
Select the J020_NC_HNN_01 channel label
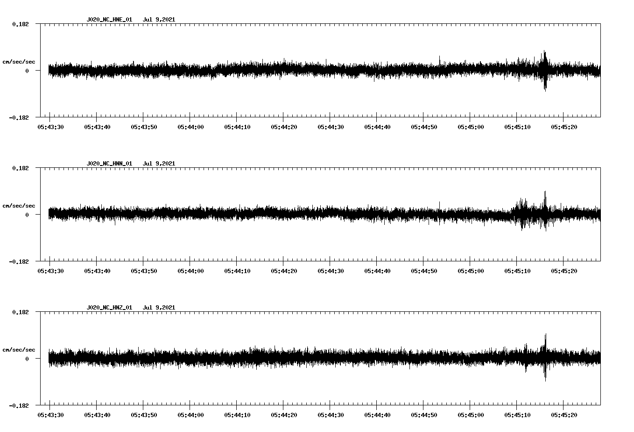click(x=109, y=164)
